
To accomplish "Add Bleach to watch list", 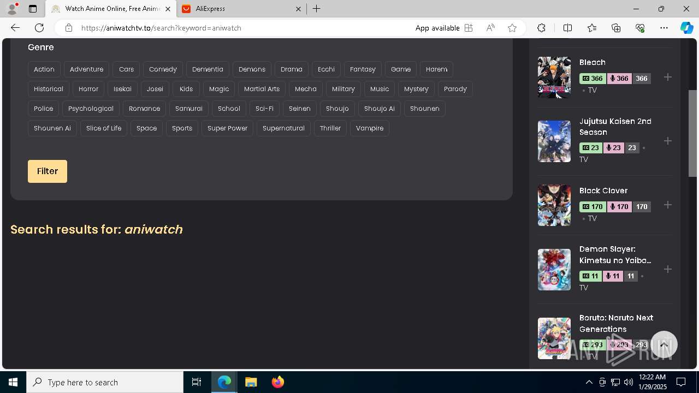I will (667, 77).
